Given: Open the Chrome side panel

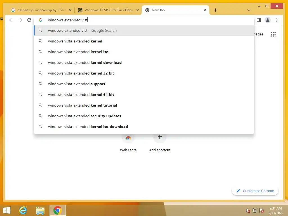Looking at the screenshot, I should (x=259, y=20).
